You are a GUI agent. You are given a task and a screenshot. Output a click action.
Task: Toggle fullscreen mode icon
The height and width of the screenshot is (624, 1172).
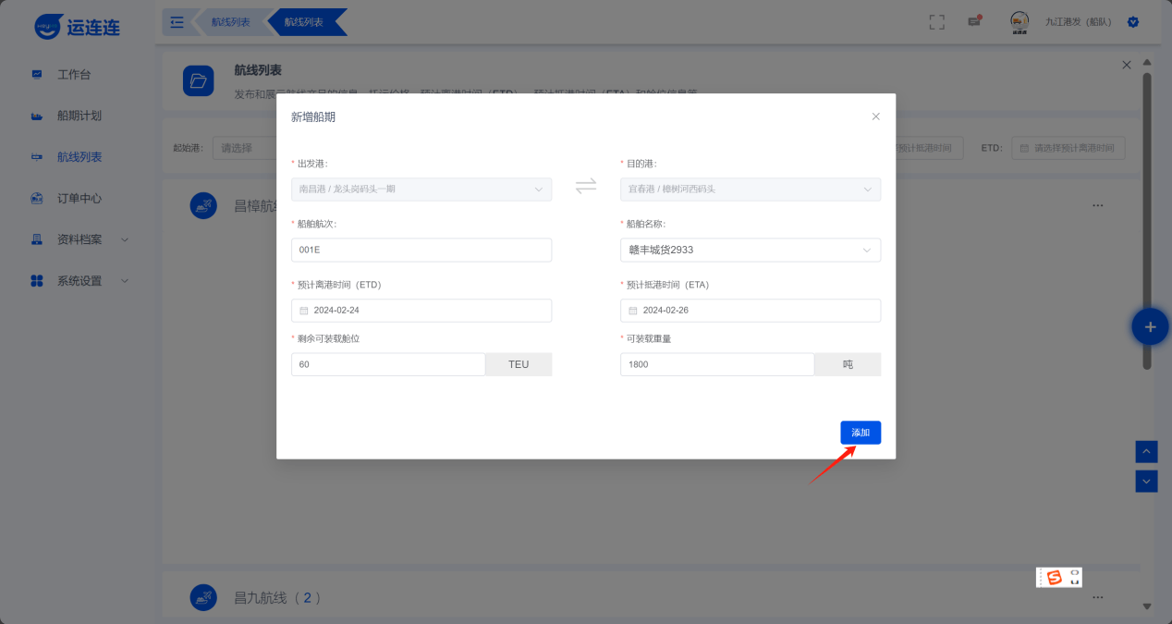936,22
